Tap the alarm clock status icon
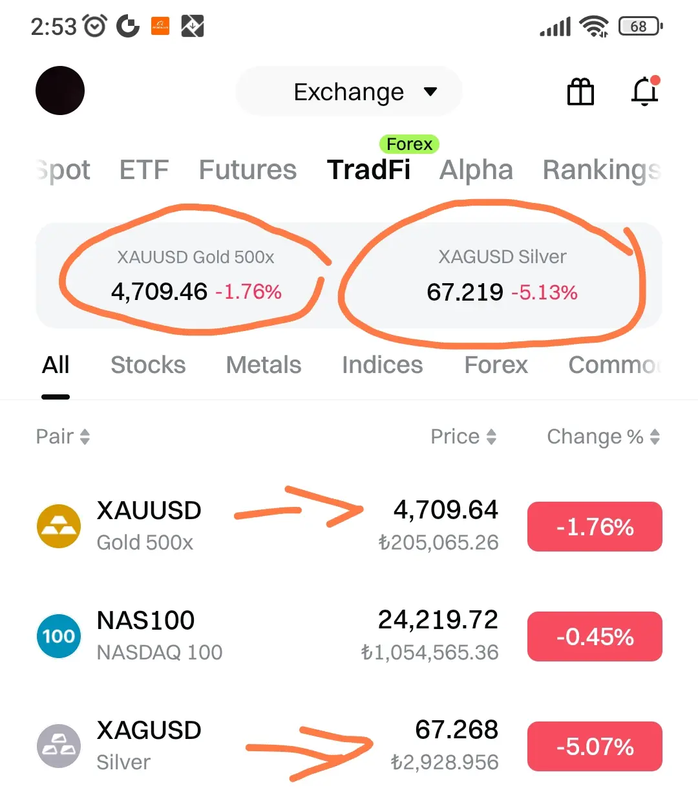Image resolution: width=698 pixels, height=812 pixels. click(95, 27)
